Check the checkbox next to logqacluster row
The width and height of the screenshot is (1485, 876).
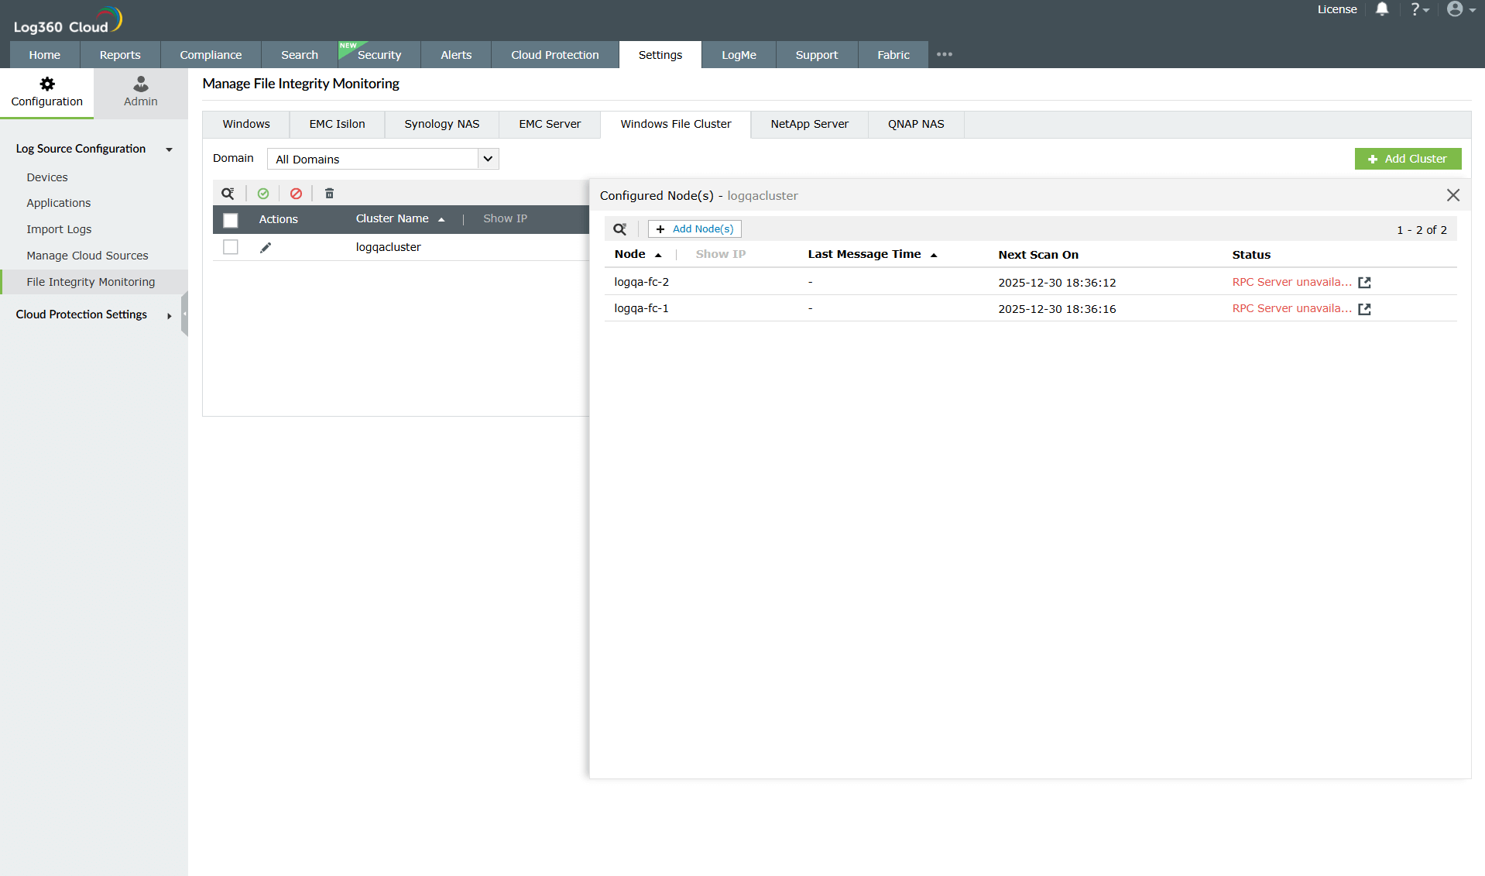pos(231,247)
